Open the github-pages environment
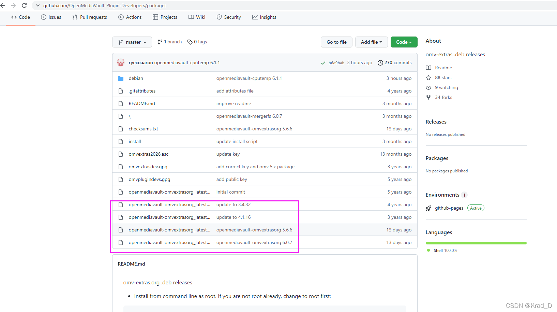This screenshot has height=312, width=557. 449,208
